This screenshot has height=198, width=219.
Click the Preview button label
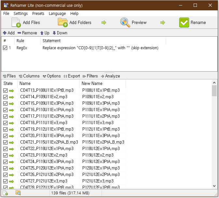click(139, 22)
